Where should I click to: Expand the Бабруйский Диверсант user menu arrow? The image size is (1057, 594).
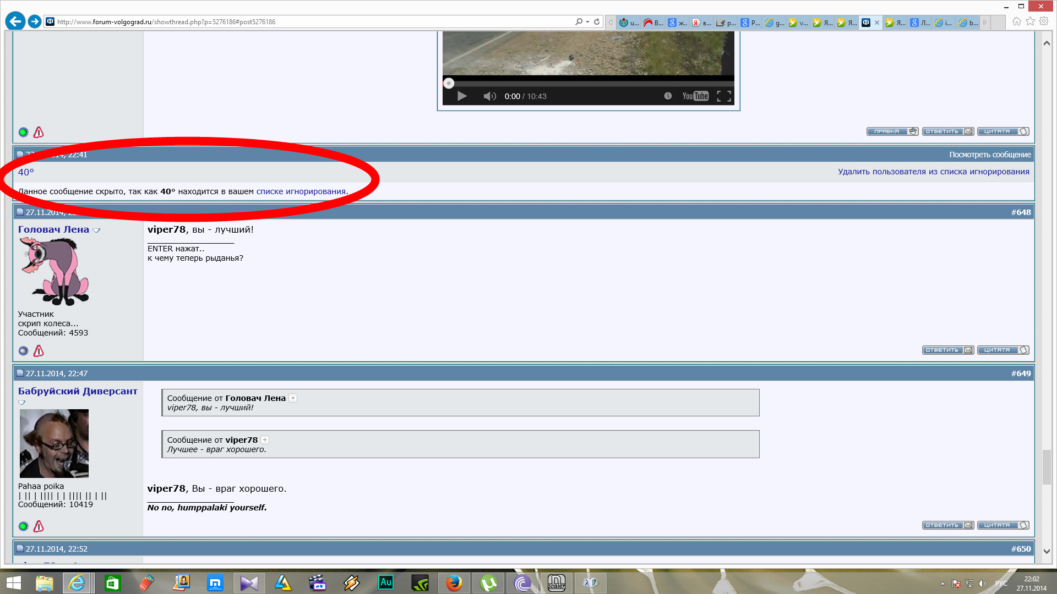22,403
